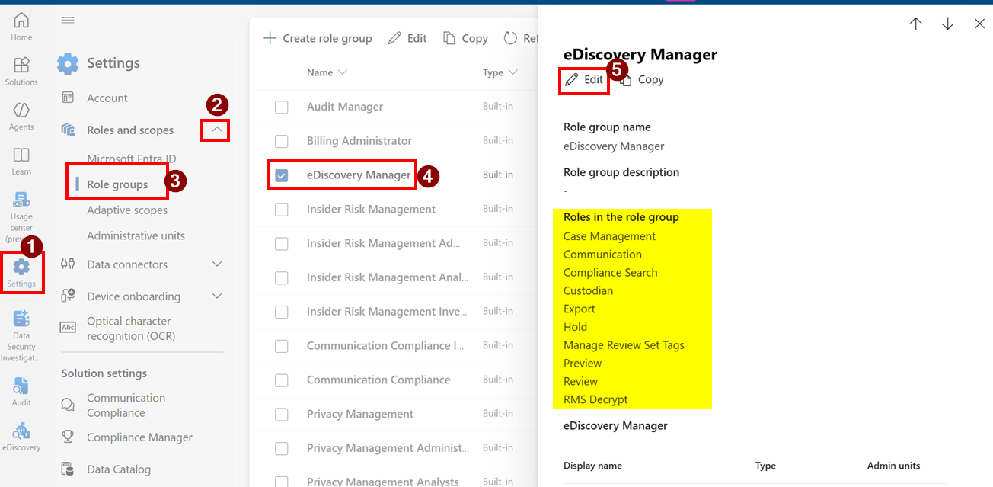Screen dimensions: 993x487
Task: Click the Roles and scopes icon
Action: pos(68,130)
